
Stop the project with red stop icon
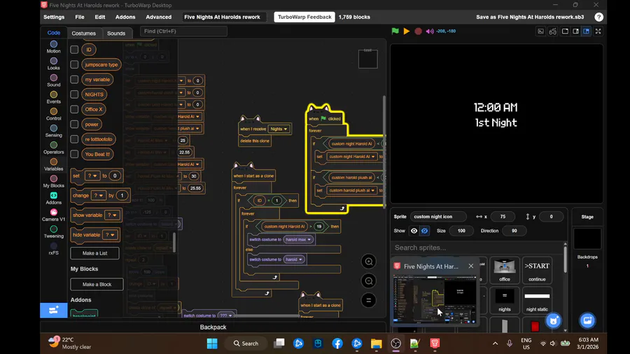pos(418,31)
